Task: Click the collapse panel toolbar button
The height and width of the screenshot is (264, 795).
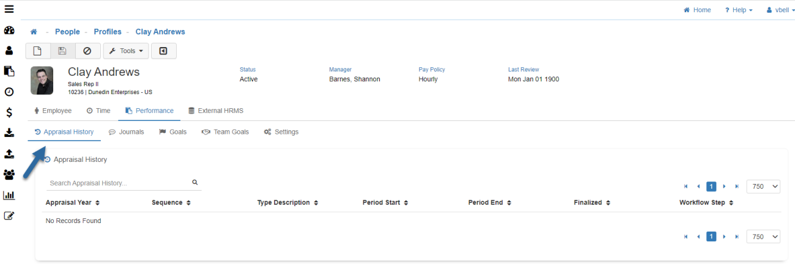Action: (x=163, y=51)
